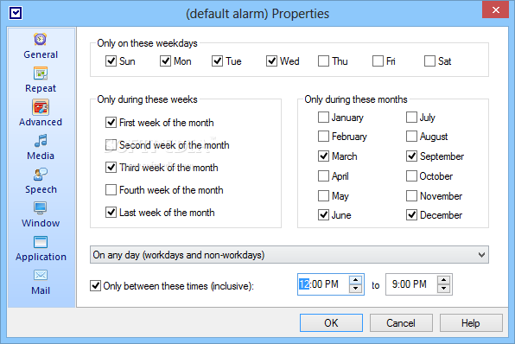Toggle Only between these times checkbox
Viewport: 515px width, 344px height.
(x=96, y=286)
